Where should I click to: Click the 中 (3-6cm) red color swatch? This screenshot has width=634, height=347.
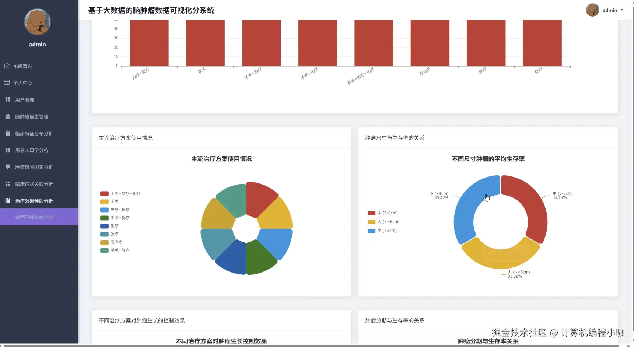coord(371,213)
